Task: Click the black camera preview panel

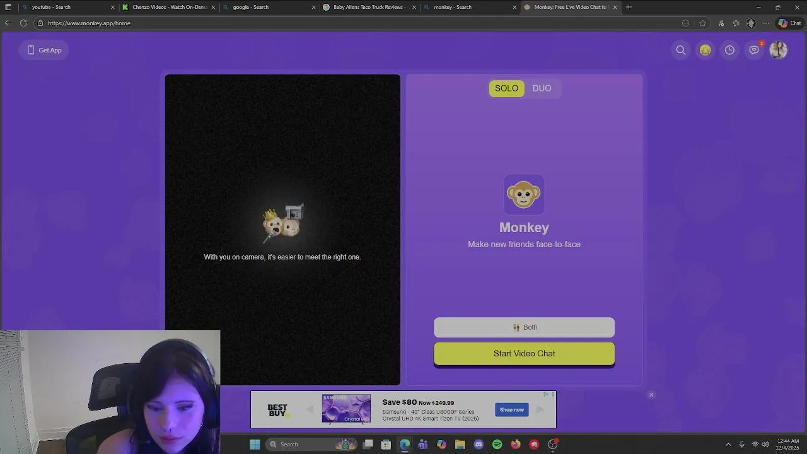Action: 282,230
